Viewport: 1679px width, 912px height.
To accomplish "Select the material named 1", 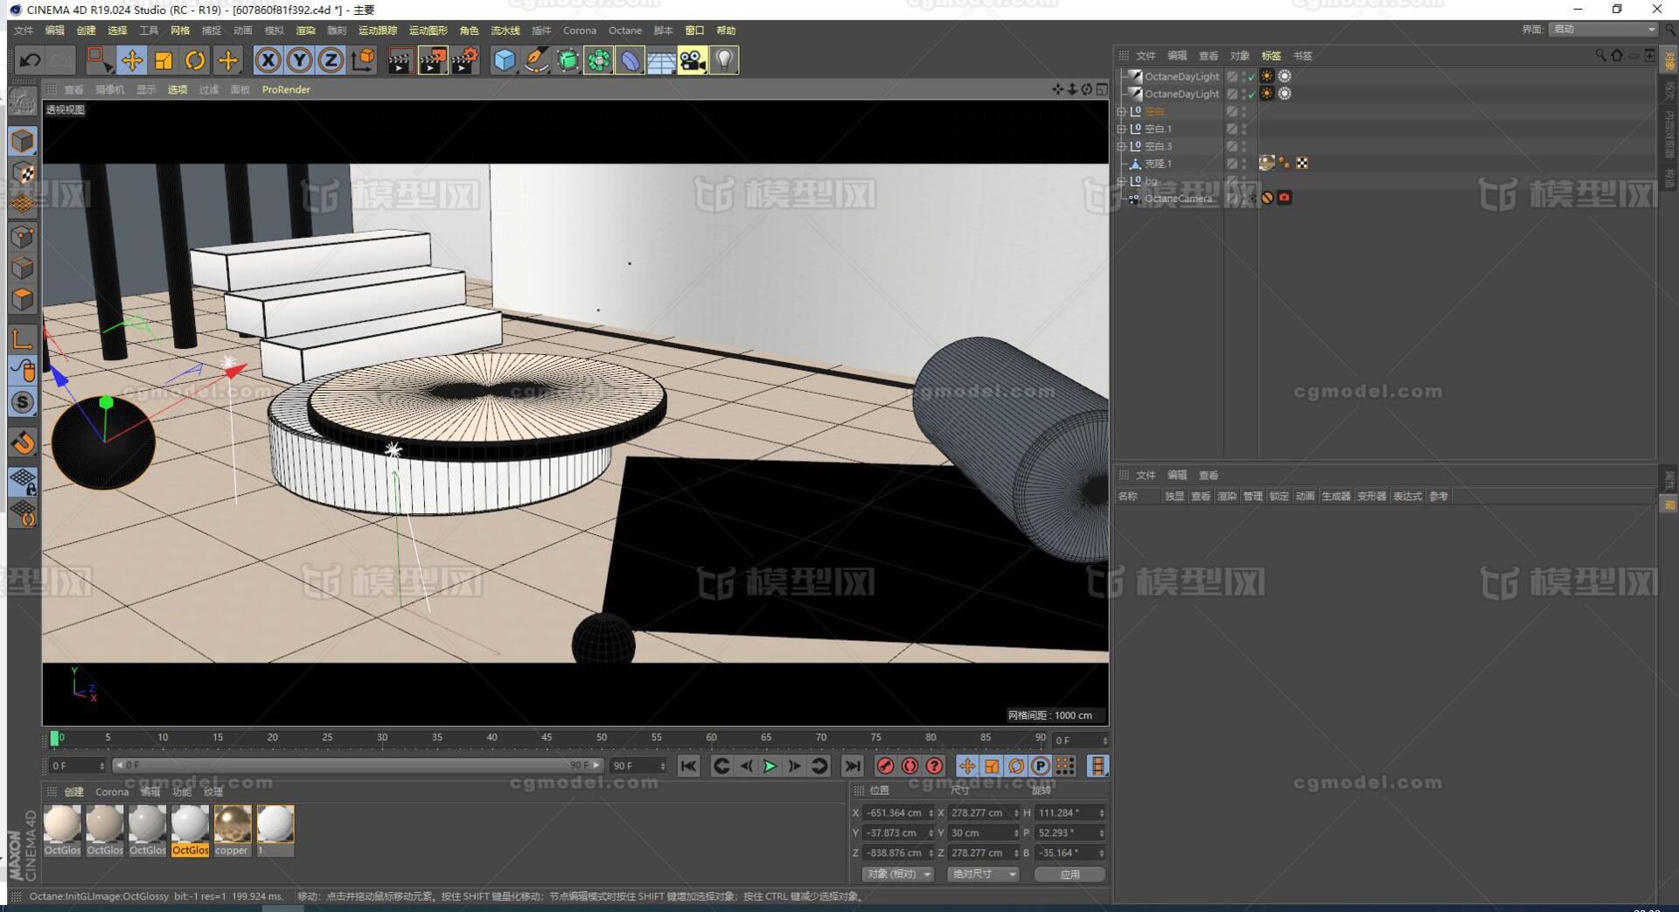I will 275,832.
